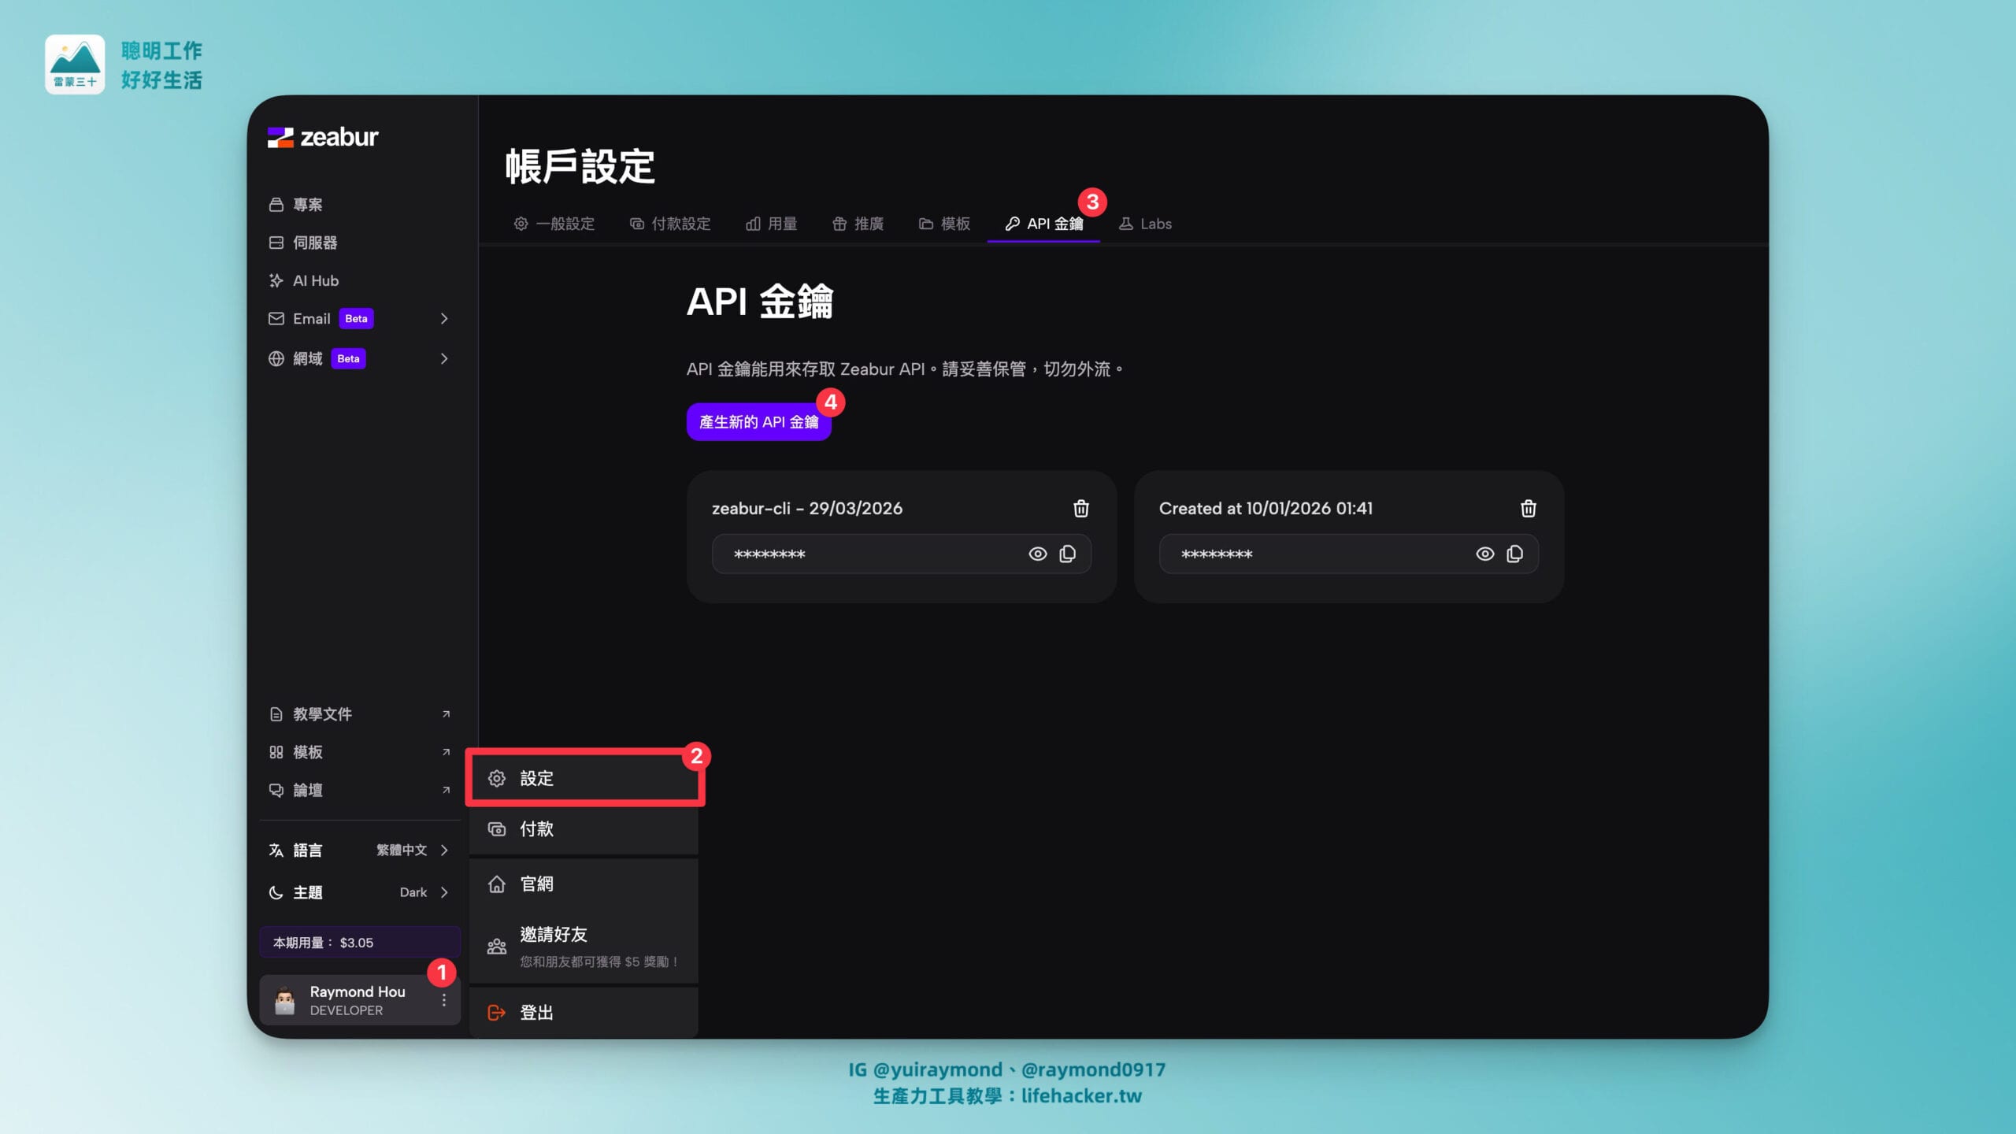The width and height of the screenshot is (2016, 1134).
Task: Switch to the 付款設定 tab
Action: (x=670, y=224)
